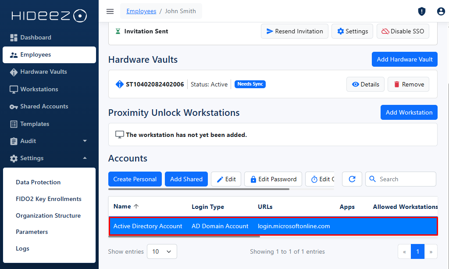Open Settings with the gear button
Image resolution: width=449 pixels, height=269 pixels.
tap(352, 31)
